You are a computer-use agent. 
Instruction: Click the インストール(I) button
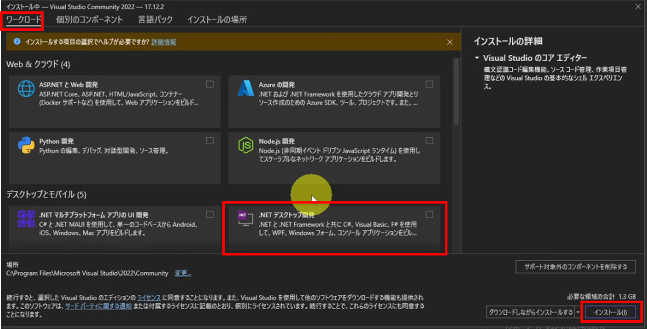(610, 312)
